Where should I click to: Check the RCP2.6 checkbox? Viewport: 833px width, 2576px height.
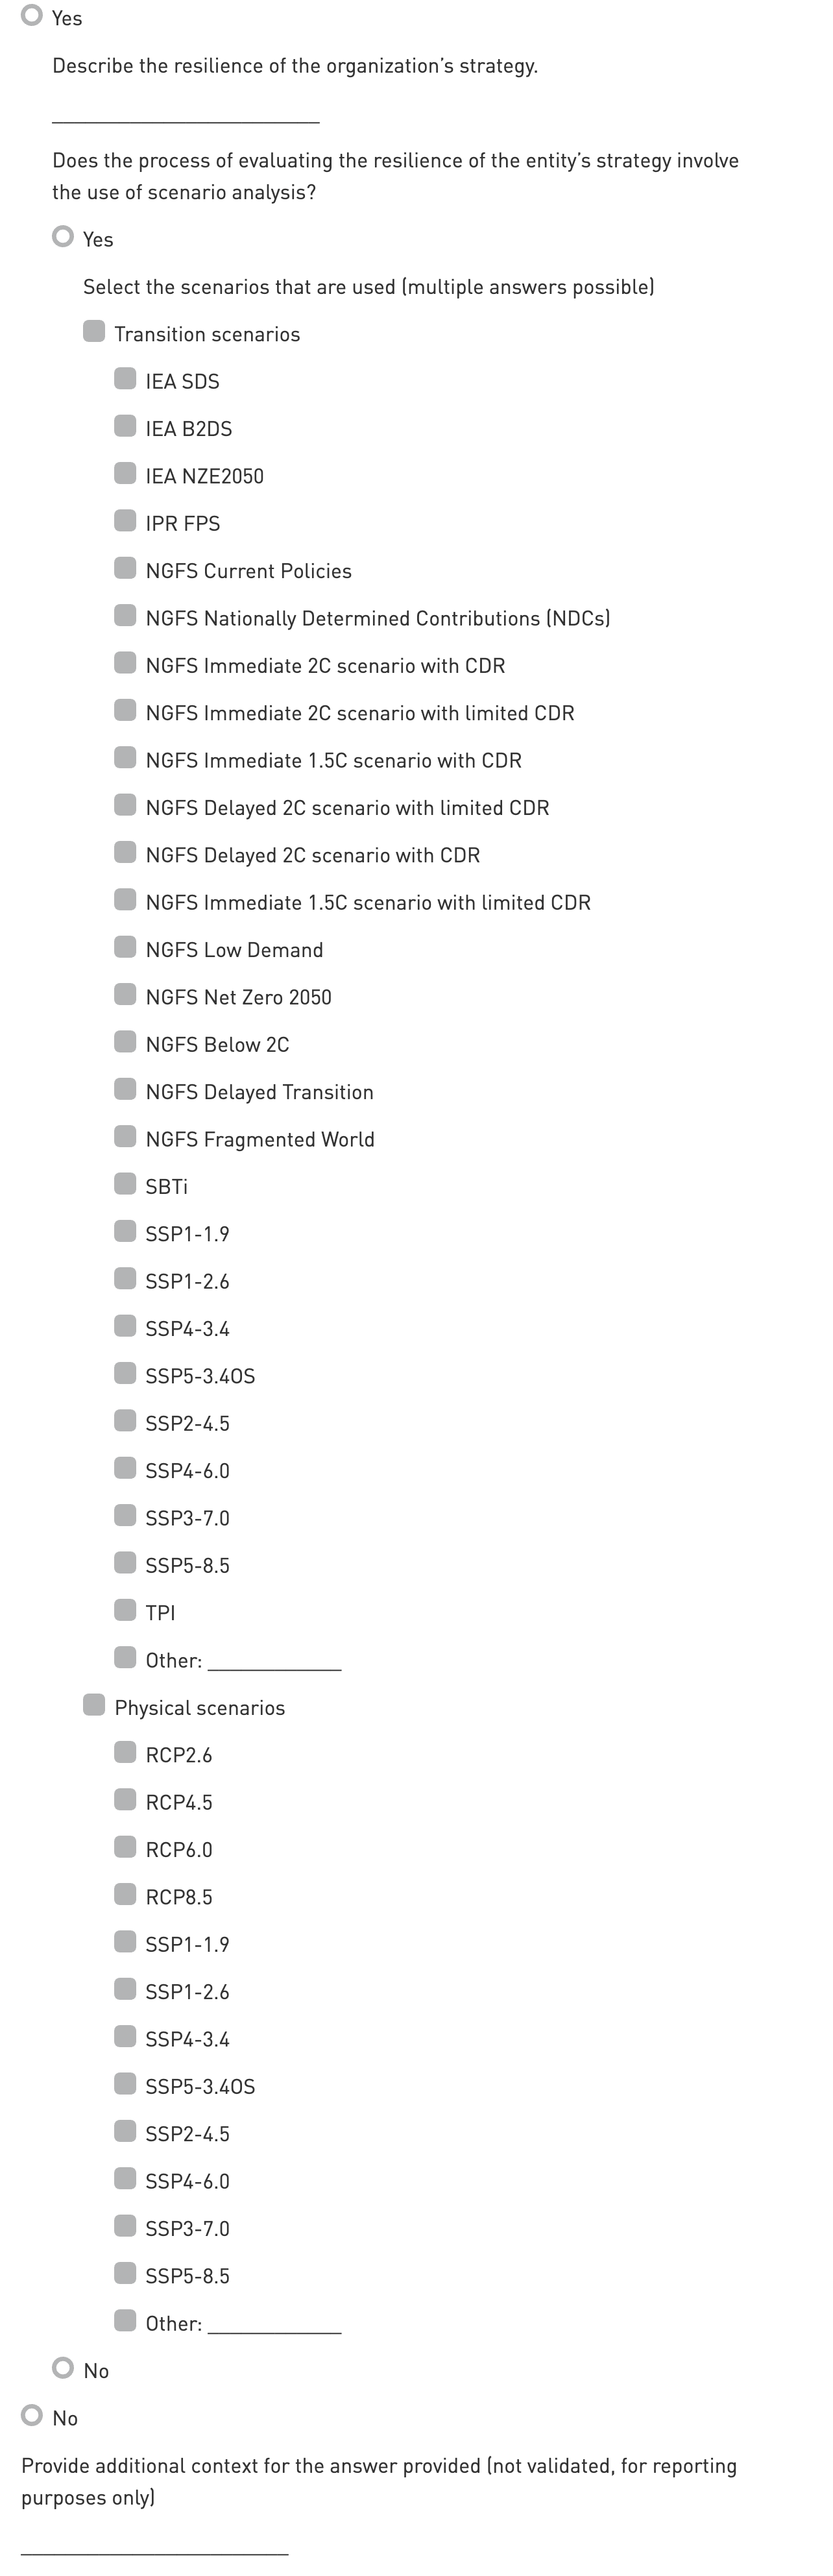[x=125, y=1752]
